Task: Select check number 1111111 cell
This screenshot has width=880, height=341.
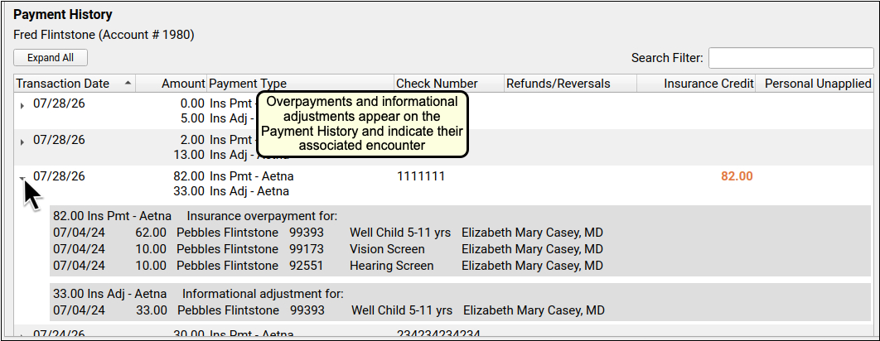Action: coord(421,176)
